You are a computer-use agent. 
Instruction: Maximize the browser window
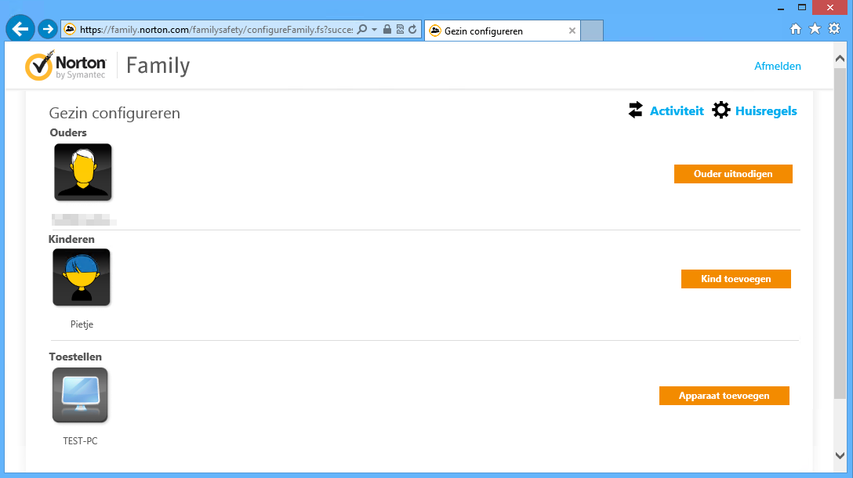point(802,8)
